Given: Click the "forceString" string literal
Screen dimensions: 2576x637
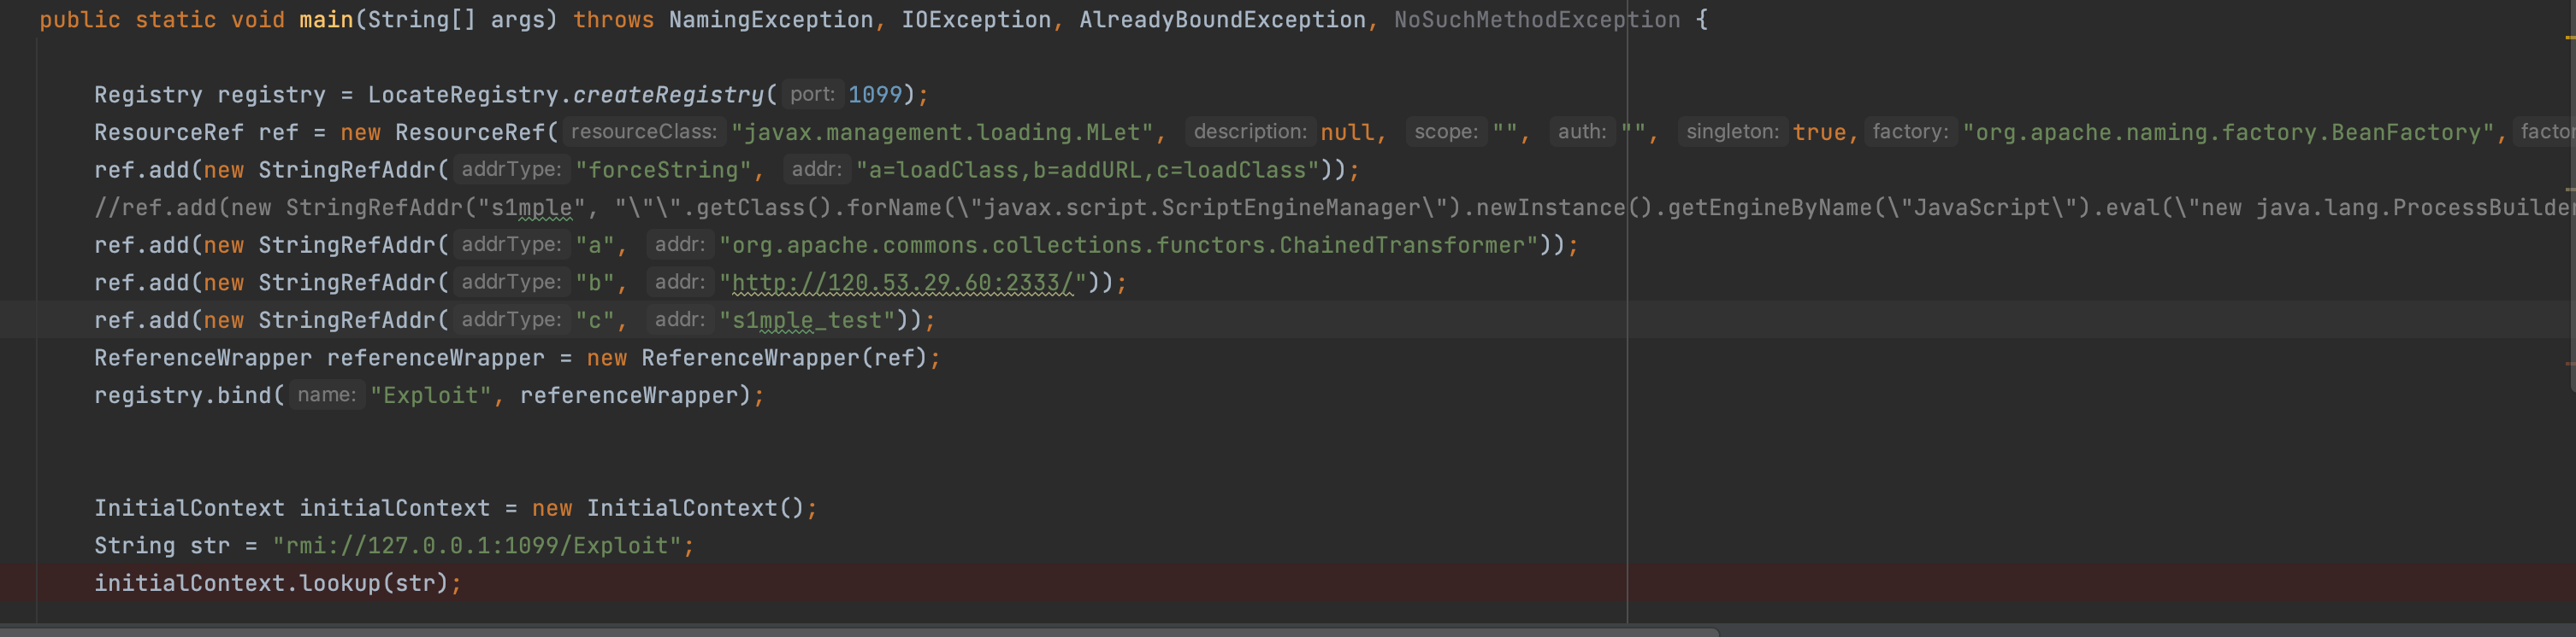Looking at the screenshot, I should (x=663, y=170).
